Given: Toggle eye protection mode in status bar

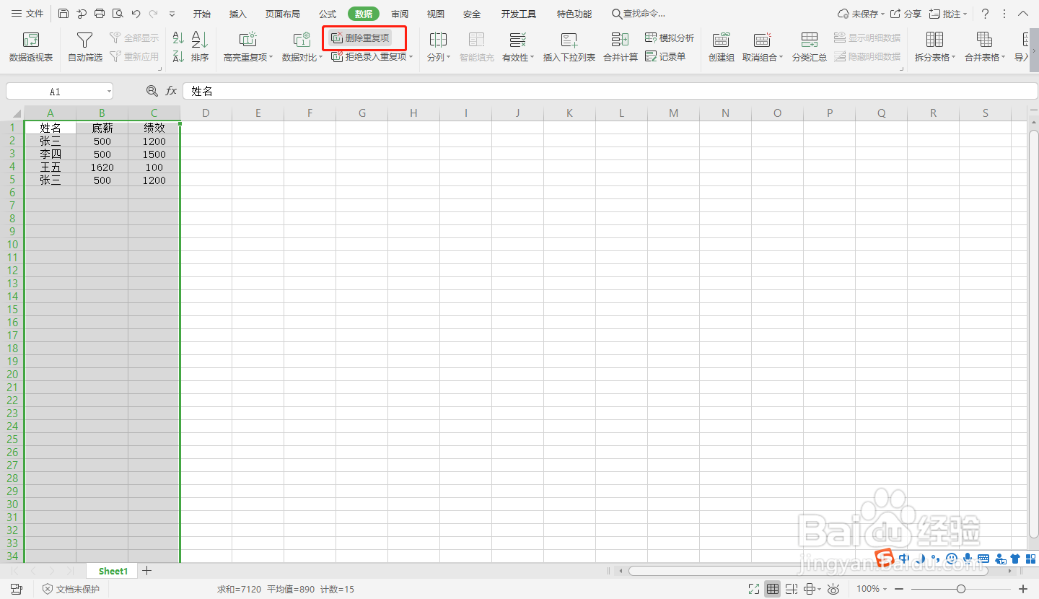Looking at the screenshot, I should point(834,589).
